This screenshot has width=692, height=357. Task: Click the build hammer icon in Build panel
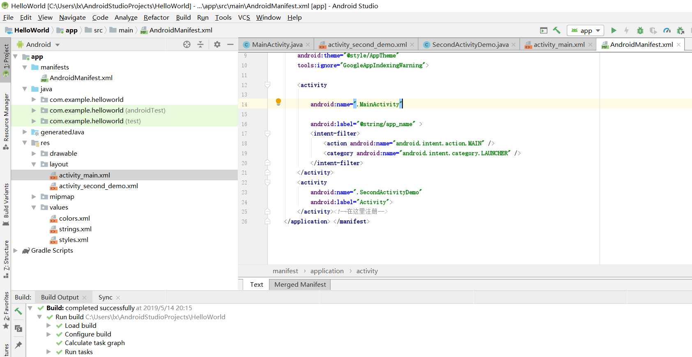[x=18, y=311]
